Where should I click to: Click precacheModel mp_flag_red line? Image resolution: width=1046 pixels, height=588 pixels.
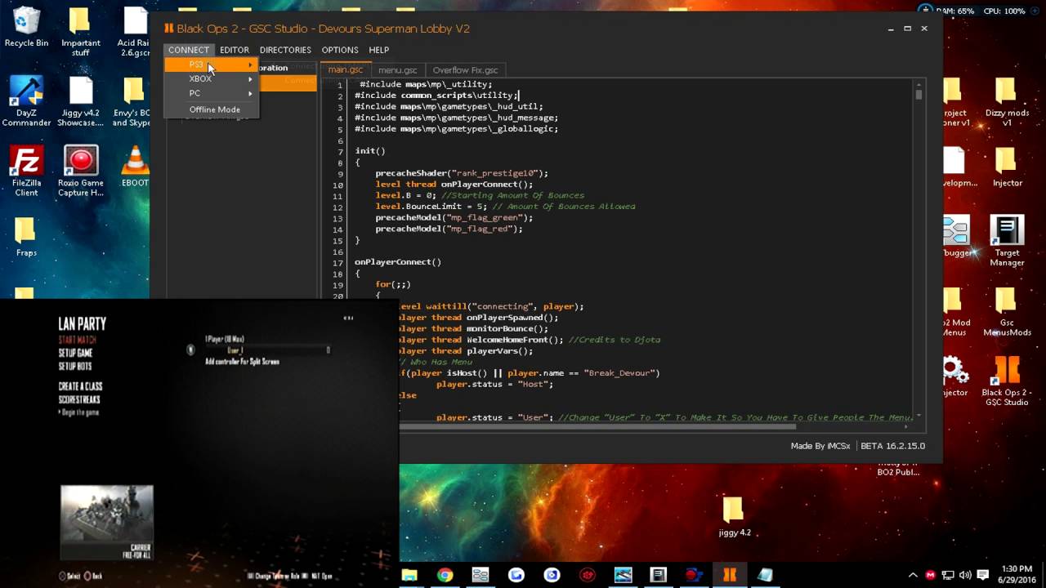[x=449, y=229]
